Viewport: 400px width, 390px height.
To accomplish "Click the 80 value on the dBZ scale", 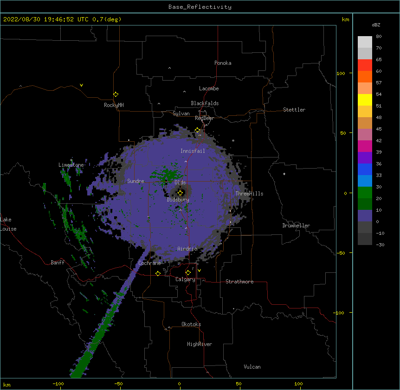I will coord(379,37).
